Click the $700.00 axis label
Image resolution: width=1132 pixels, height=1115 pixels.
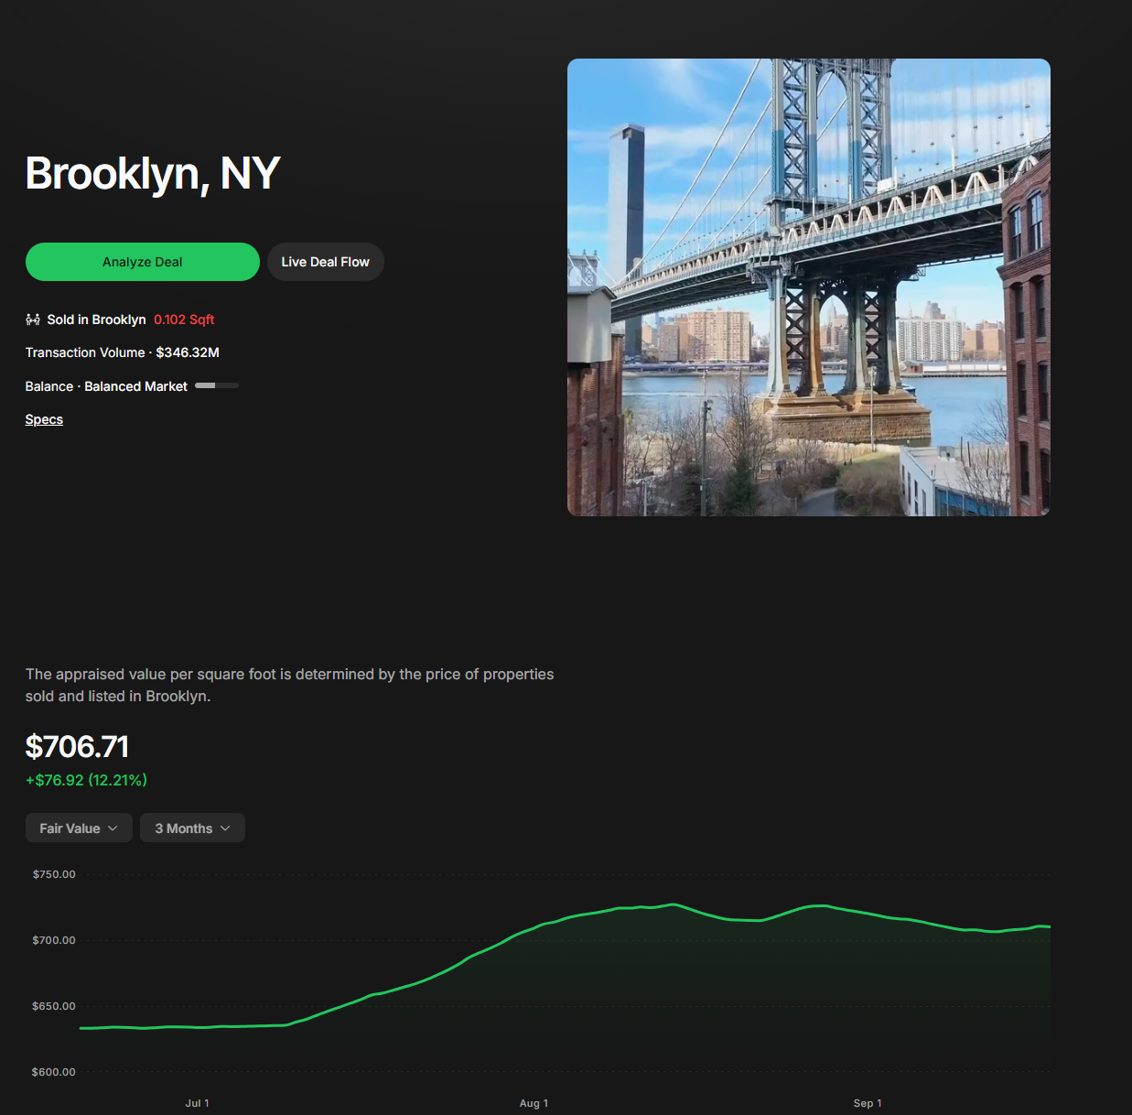54,940
